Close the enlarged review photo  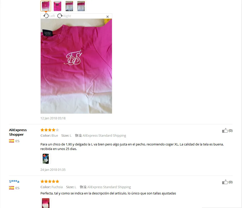tap(108, 17)
